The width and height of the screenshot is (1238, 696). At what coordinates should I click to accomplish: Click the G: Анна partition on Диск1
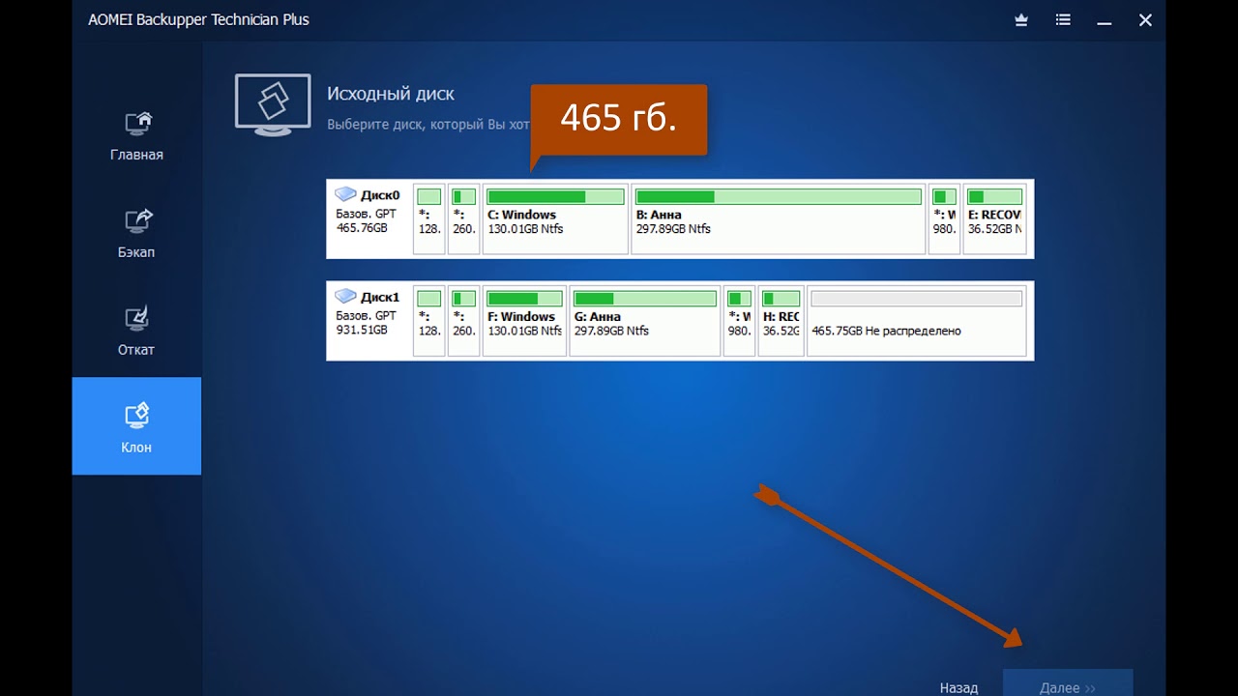(x=645, y=321)
